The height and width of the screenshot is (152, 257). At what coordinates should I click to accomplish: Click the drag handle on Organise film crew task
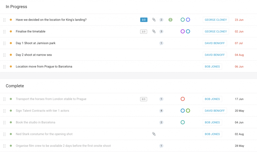point(4,146)
